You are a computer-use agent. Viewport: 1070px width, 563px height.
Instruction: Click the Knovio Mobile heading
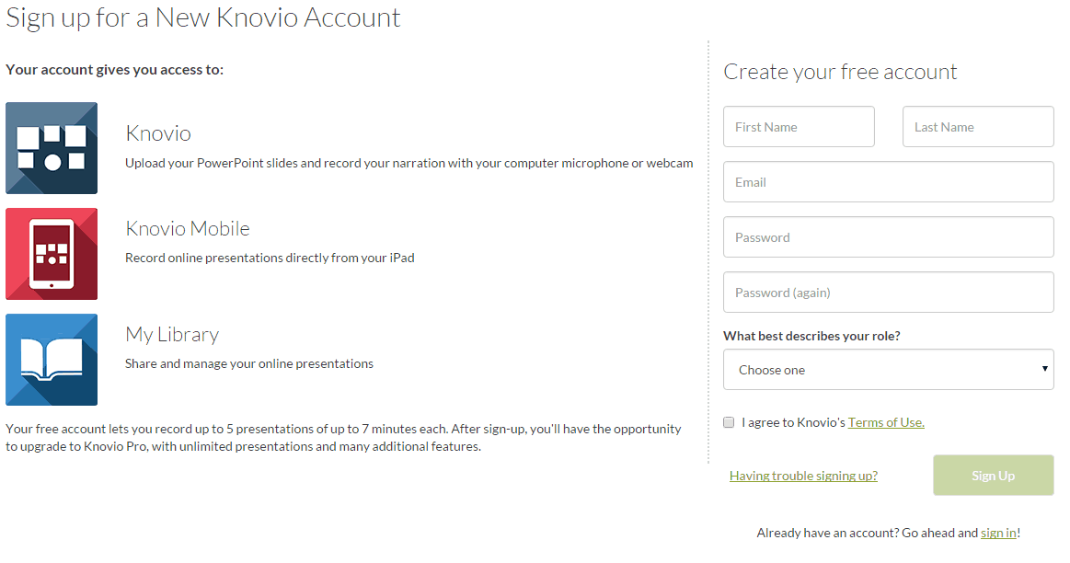[x=188, y=228]
